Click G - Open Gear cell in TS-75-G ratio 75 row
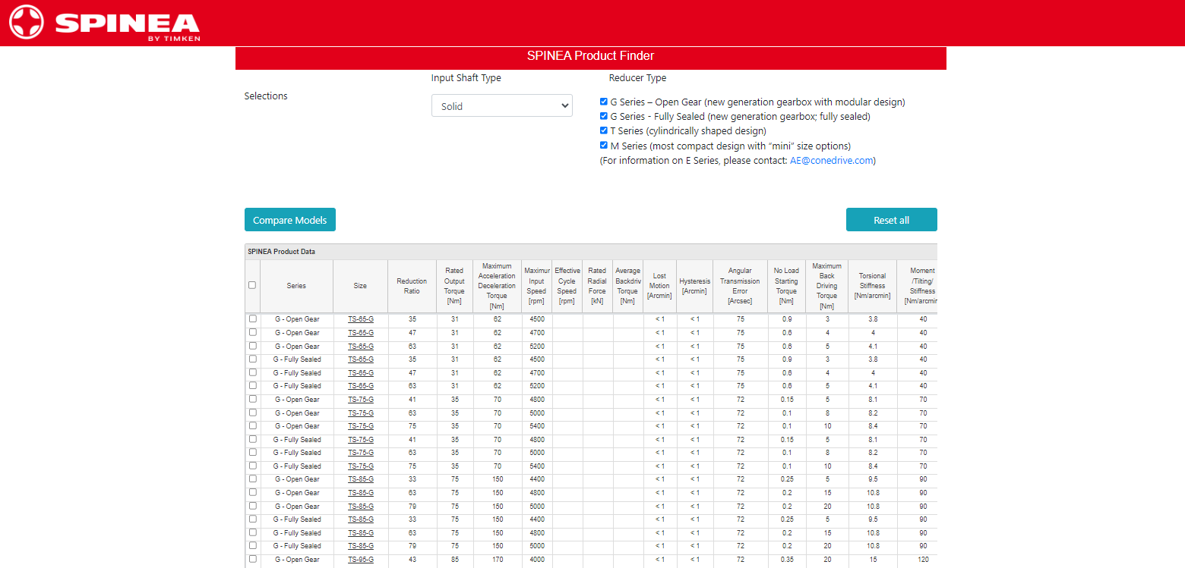This screenshot has width=1185, height=568. [297, 426]
